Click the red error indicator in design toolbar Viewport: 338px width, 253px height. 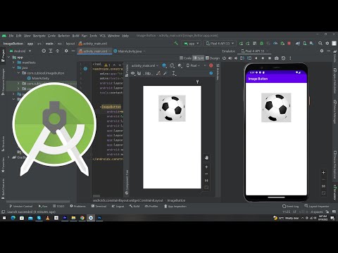[x=211, y=65]
